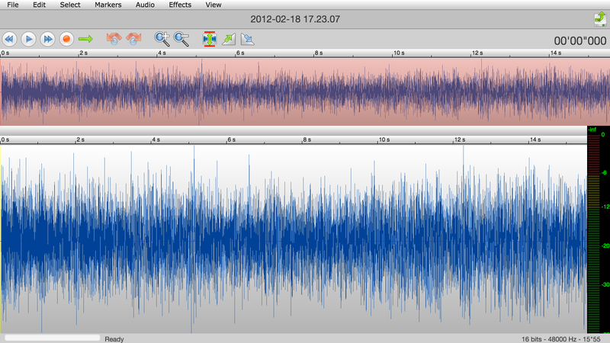Click the fit selection zoom icon
Viewport: 610px width, 343px height.
pyautogui.click(x=209, y=39)
